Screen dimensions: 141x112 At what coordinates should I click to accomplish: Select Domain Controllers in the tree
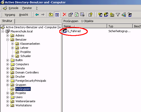(27, 72)
